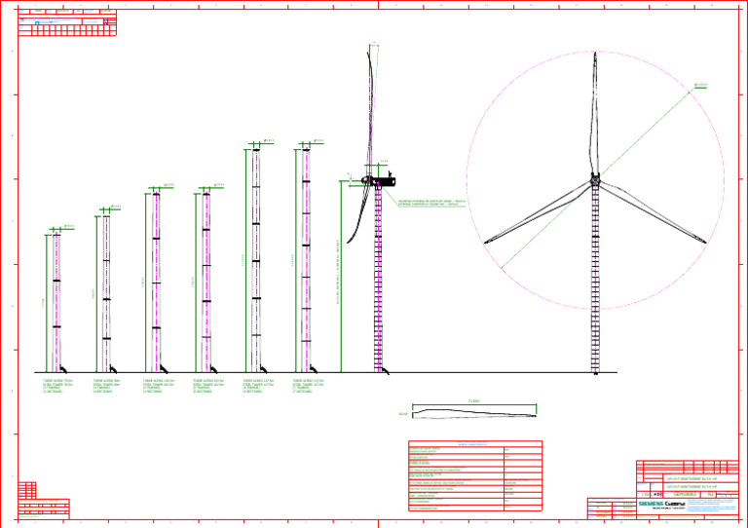The width and height of the screenshot is (748, 528).
Task: Click the blade length dimension above blade outline
Action: pos(473,401)
